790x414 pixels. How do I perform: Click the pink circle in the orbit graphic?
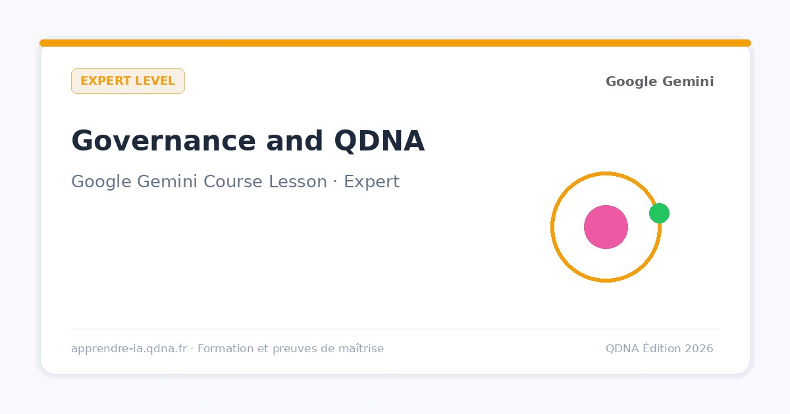point(606,227)
